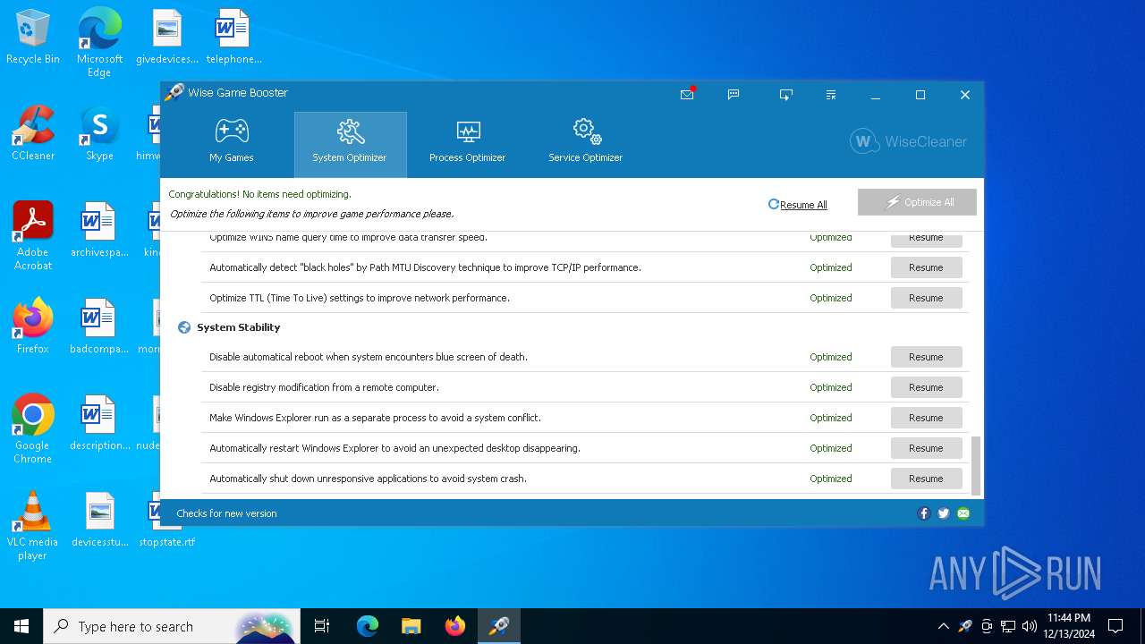The image size is (1145, 644).
Task: Open volume control in system tray
Action: tap(1030, 626)
